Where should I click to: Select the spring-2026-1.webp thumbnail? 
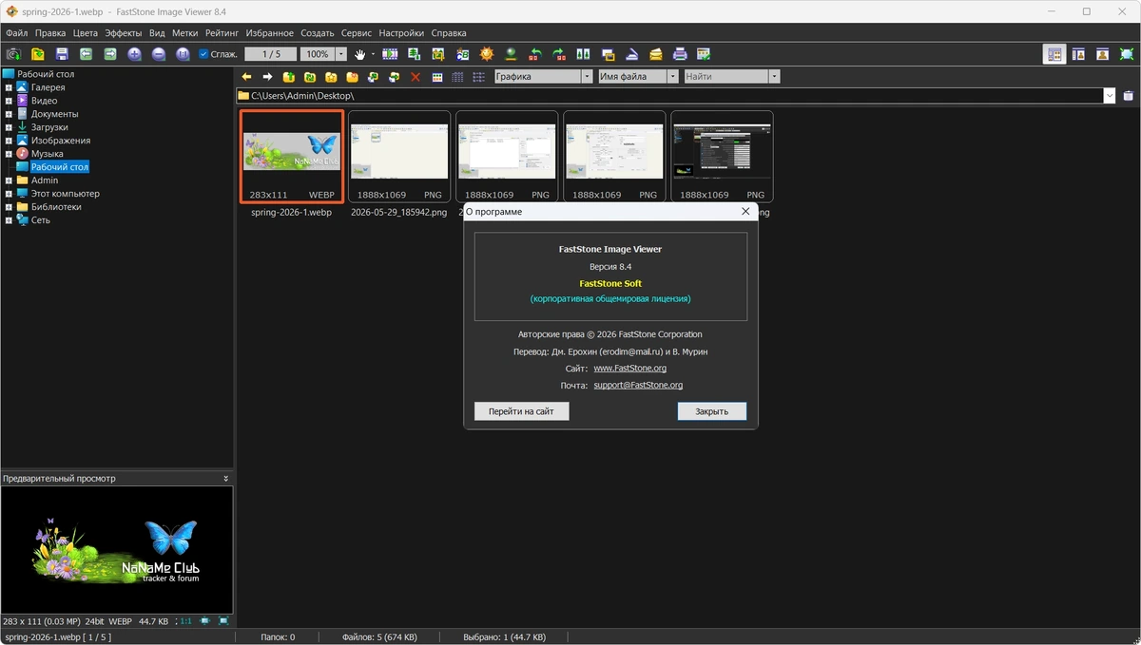coord(291,157)
